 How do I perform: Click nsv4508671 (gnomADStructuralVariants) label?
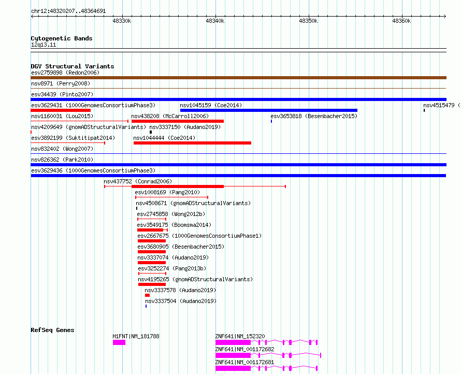[193, 203]
